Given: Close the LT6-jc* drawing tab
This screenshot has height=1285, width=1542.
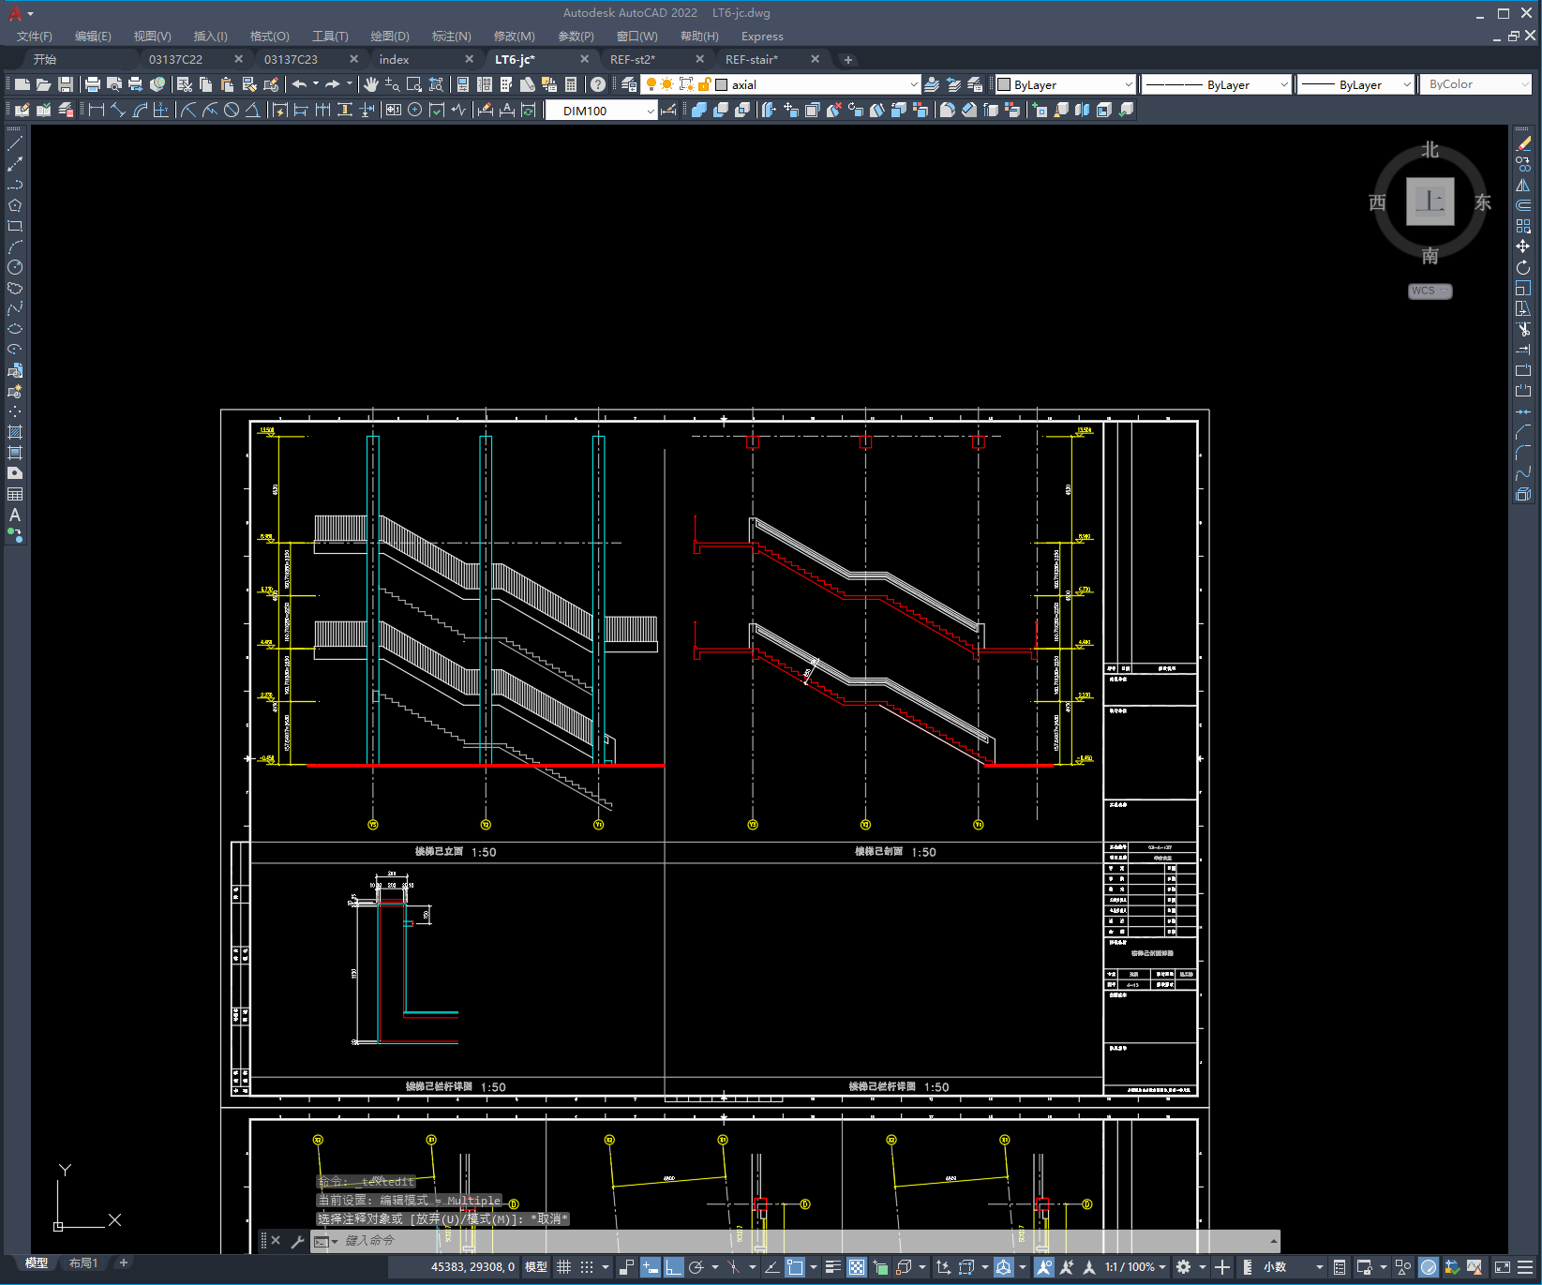Looking at the screenshot, I should pos(585,59).
